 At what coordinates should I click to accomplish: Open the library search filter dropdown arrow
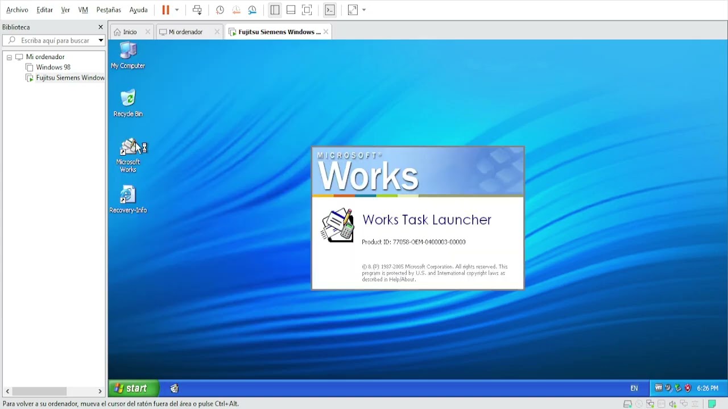click(x=101, y=40)
